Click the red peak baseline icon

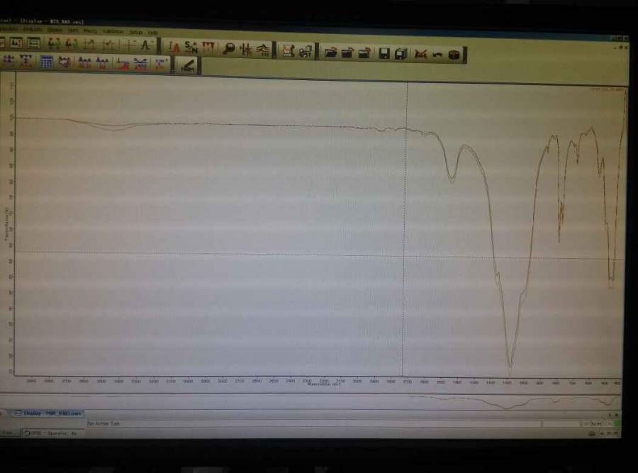coord(174,47)
